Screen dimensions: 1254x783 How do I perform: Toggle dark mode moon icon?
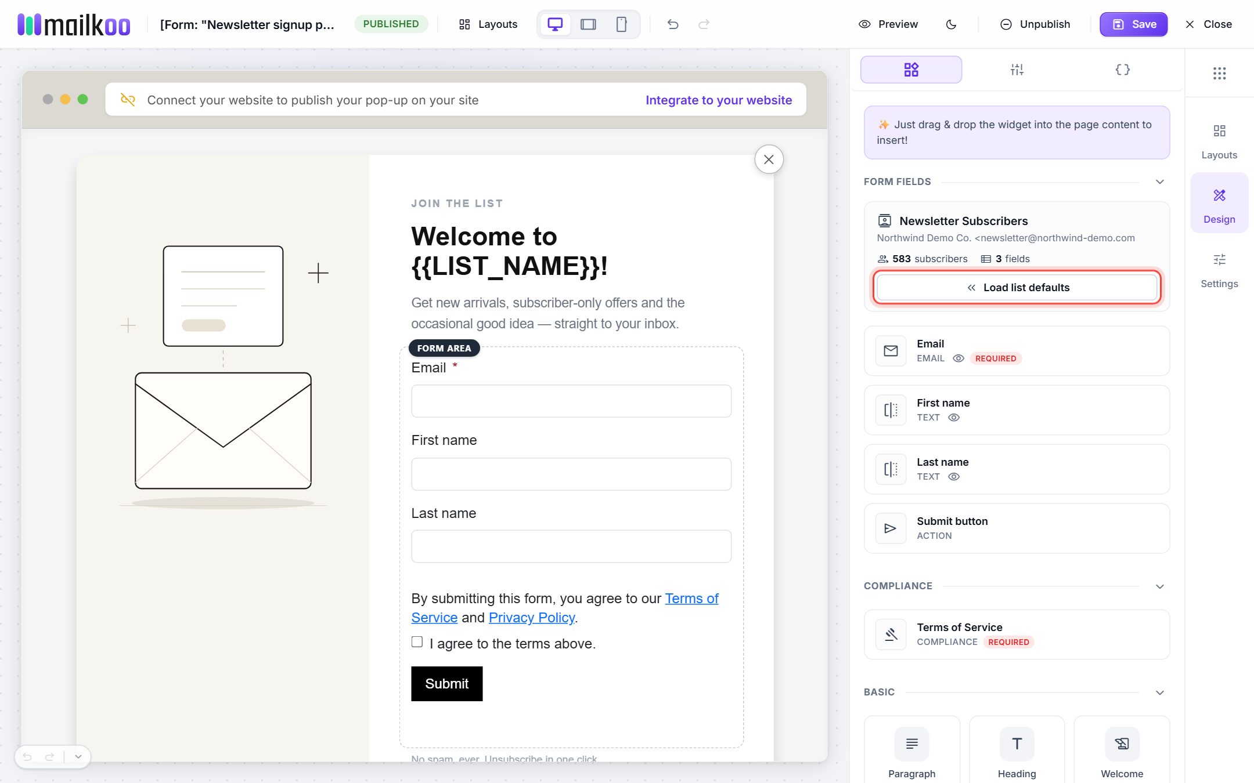951,24
